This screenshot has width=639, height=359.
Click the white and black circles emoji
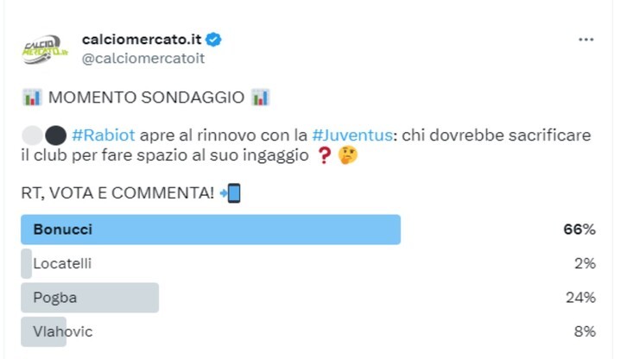43,136
